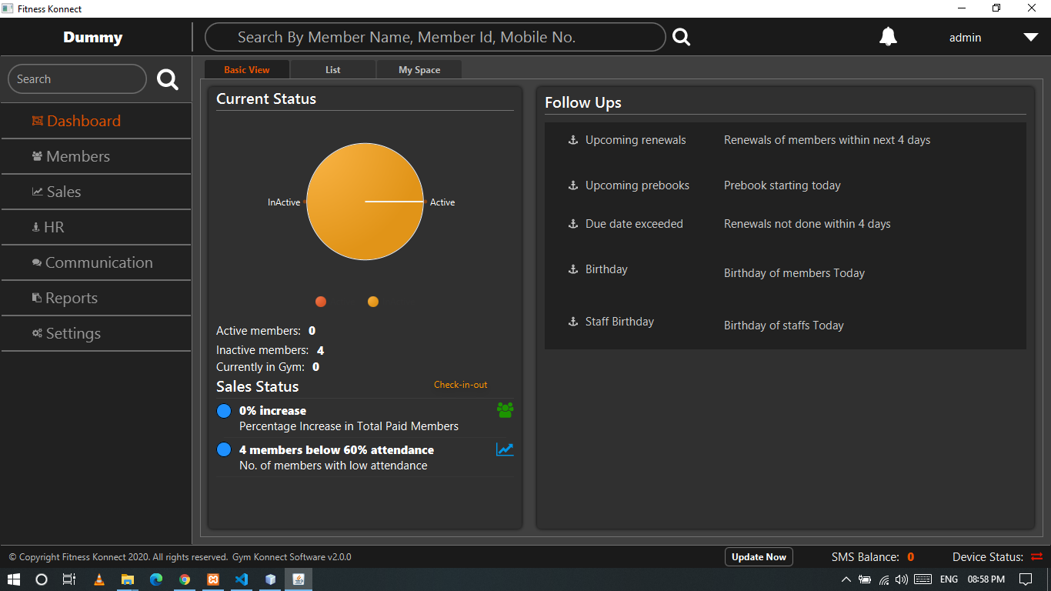Click the anchor icon beside Staff Birthday

(572, 322)
